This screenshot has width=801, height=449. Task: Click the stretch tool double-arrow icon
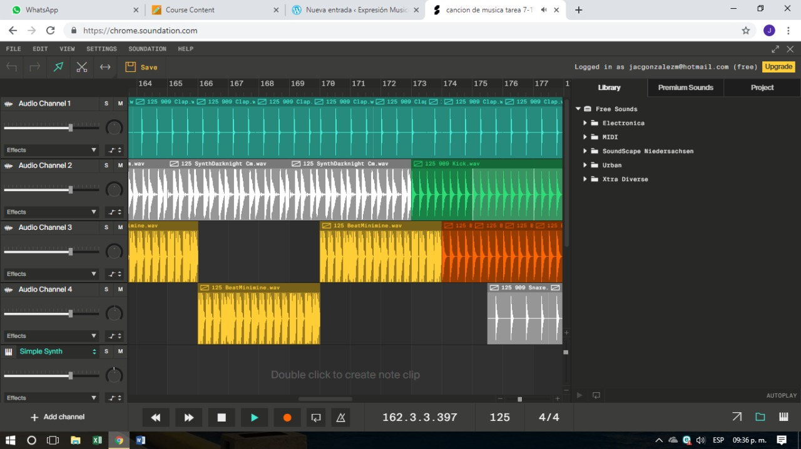pos(105,67)
